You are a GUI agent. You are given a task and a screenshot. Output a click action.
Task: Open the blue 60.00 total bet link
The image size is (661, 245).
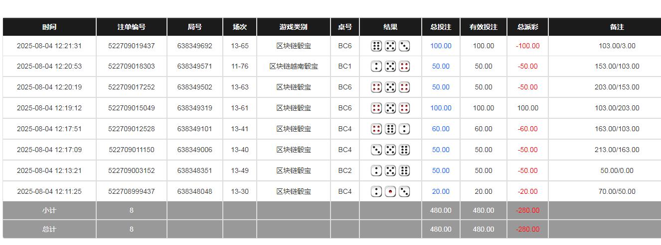tap(441, 129)
